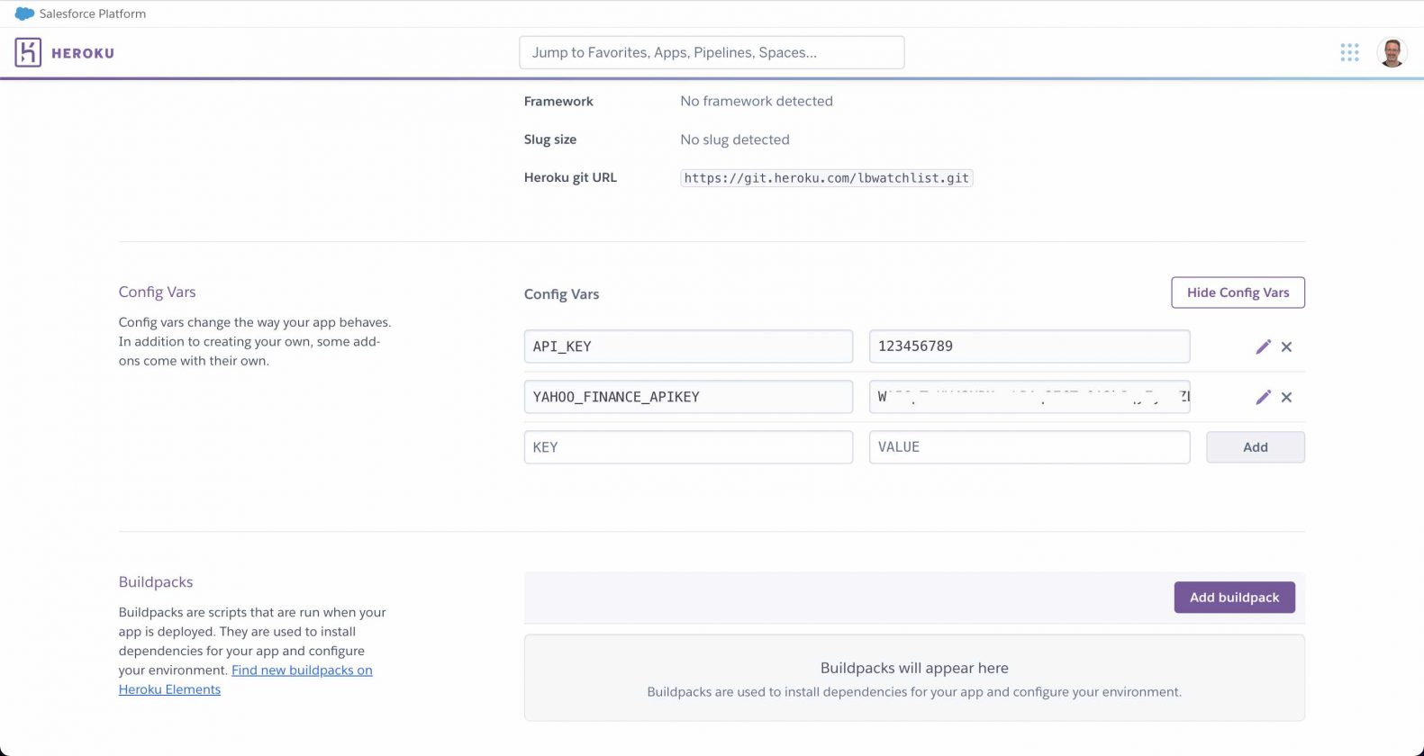Select the 123456789 value field
The image size is (1424, 756).
1029,346
